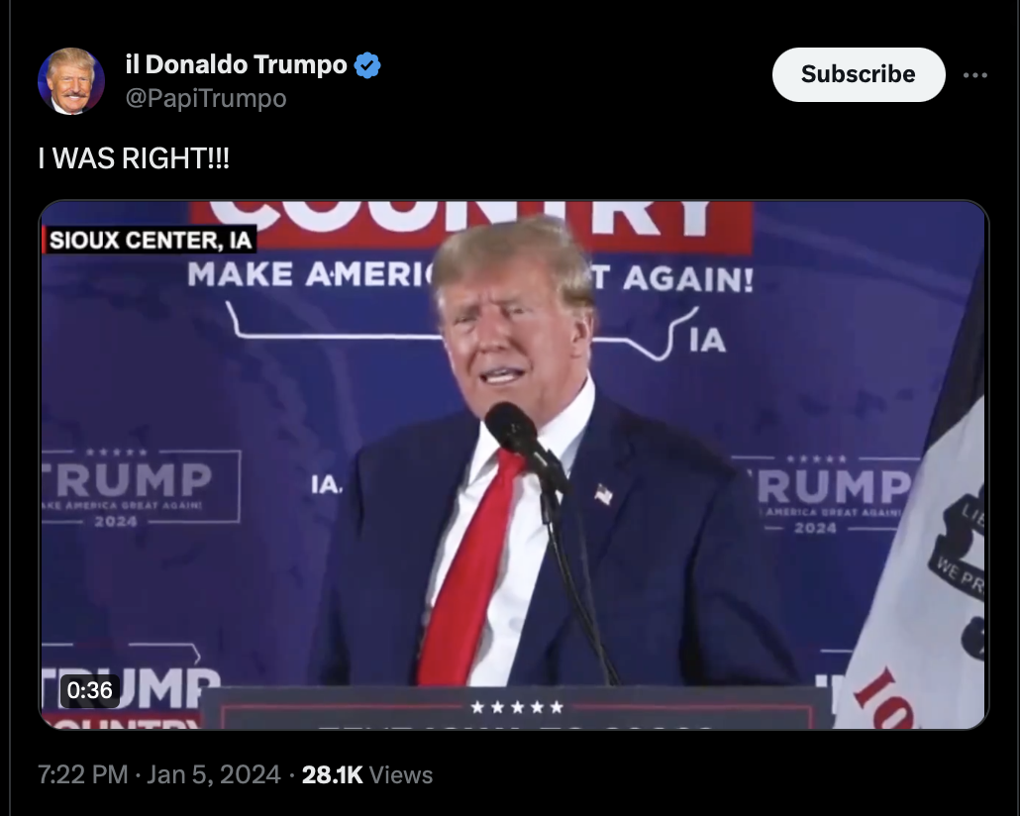Click the blue verified checkmark badge
This screenshot has width=1020, height=816.
pos(367,65)
